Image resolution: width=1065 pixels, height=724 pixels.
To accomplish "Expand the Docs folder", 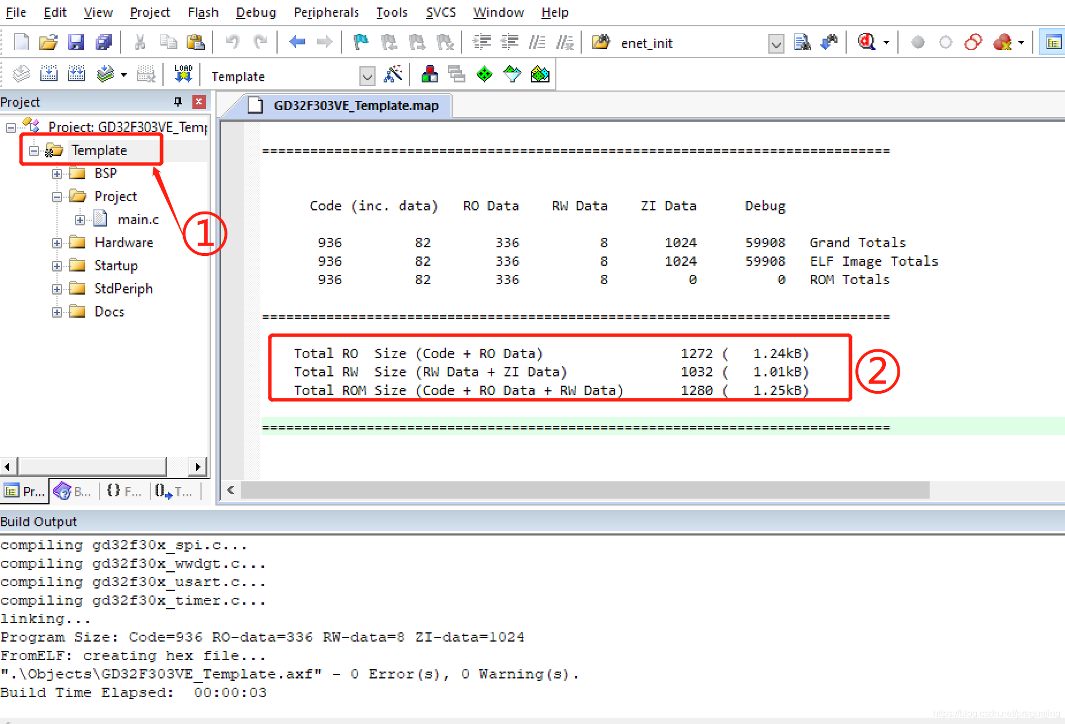I will pos(57,312).
